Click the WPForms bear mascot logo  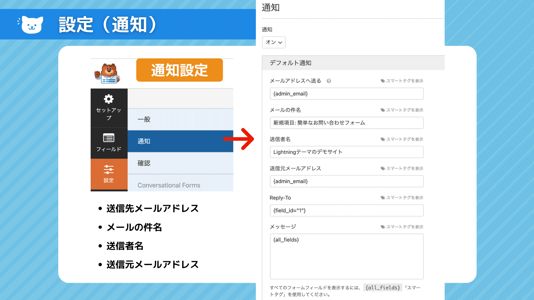[x=107, y=74]
